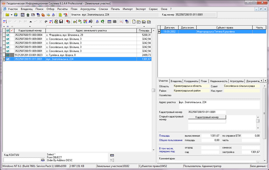Open the Расчёты menu

(62, 9)
